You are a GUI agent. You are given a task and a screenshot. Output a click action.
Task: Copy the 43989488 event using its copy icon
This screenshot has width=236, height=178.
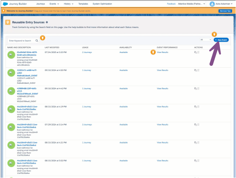tap(195, 88)
